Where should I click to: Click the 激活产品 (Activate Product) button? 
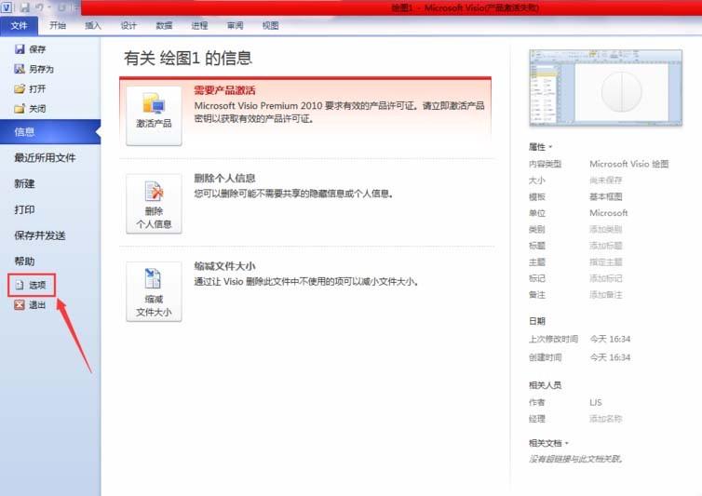click(154, 115)
